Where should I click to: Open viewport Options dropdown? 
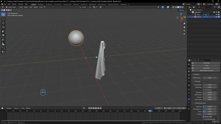pyautogui.click(x=182, y=10)
